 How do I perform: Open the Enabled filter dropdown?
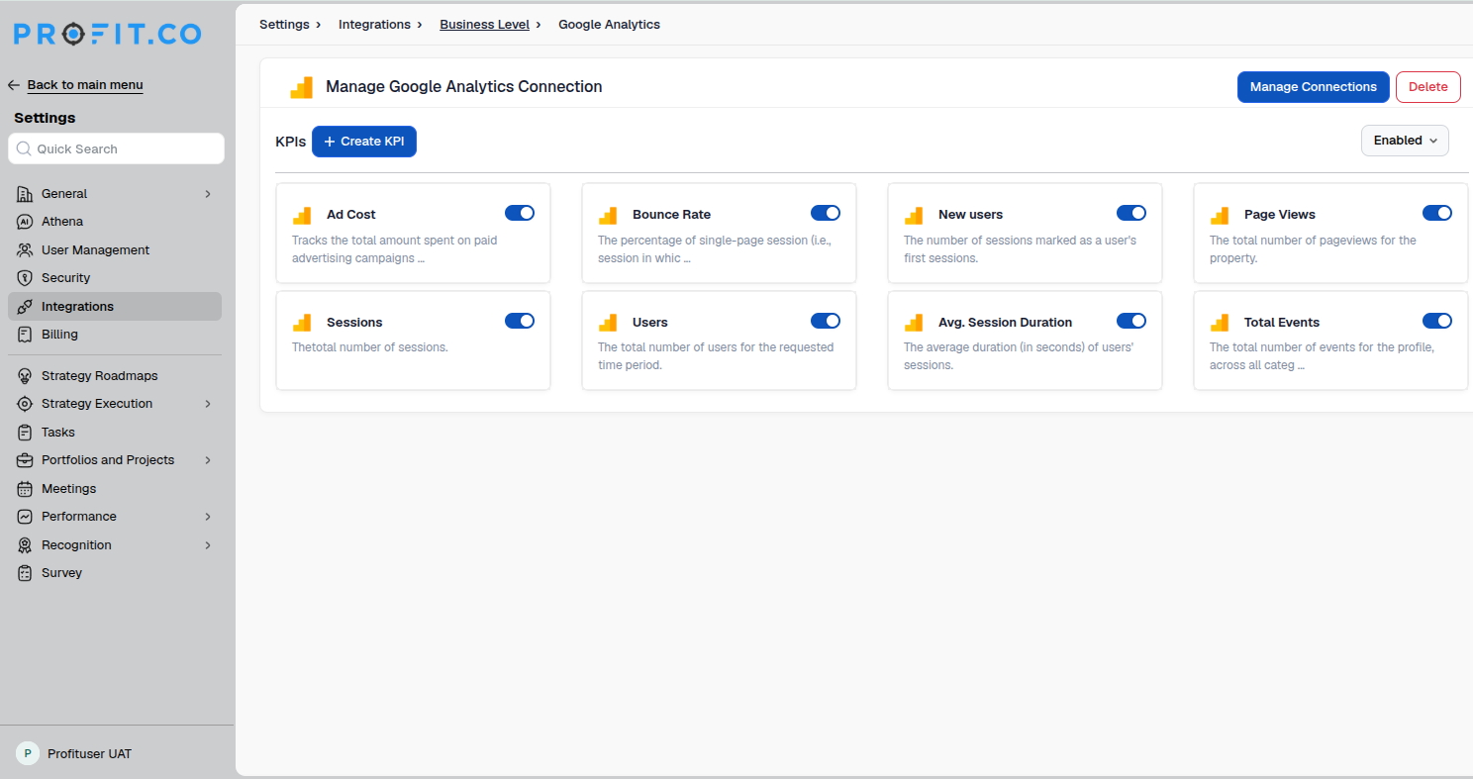tap(1405, 141)
